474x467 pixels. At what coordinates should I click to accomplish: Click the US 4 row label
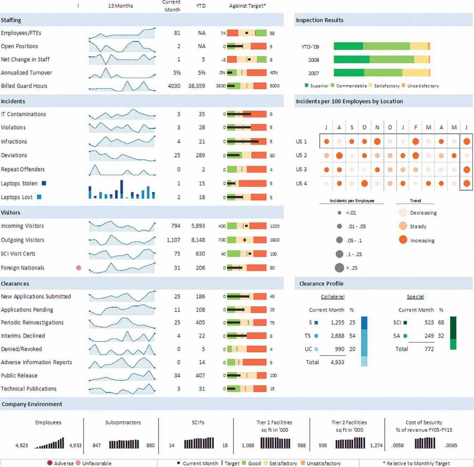click(x=301, y=183)
